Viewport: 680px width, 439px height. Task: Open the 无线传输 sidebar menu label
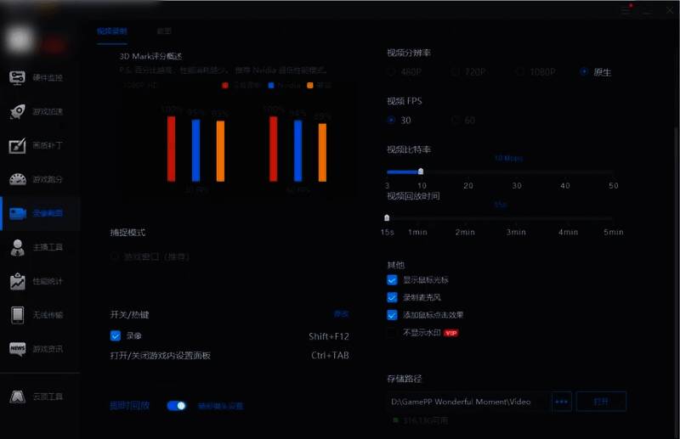[x=48, y=315]
